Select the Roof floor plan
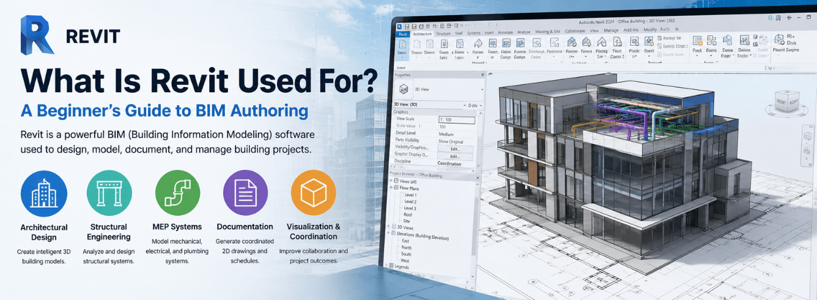The width and height of the screenshot is (817, 300). pos(408,214)
